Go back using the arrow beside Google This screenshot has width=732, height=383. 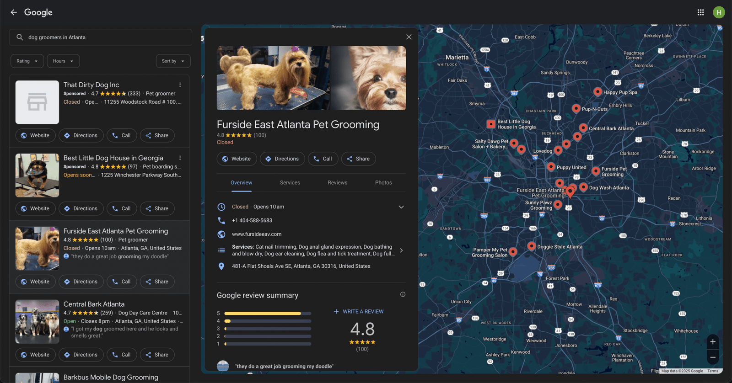point(14,12)
